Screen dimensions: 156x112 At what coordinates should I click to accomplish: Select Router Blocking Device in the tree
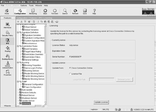[x=33, y=73]
